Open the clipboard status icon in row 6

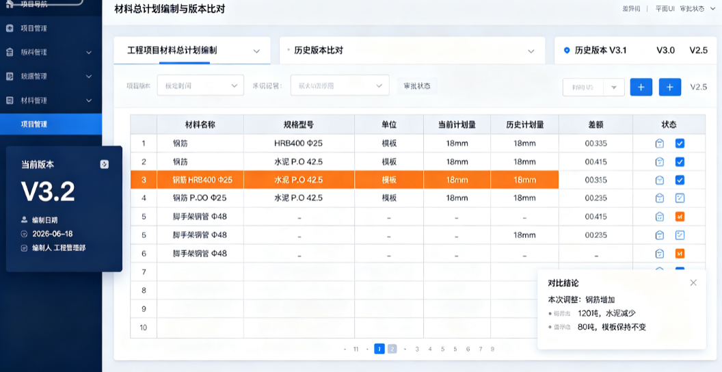[659, 253]
